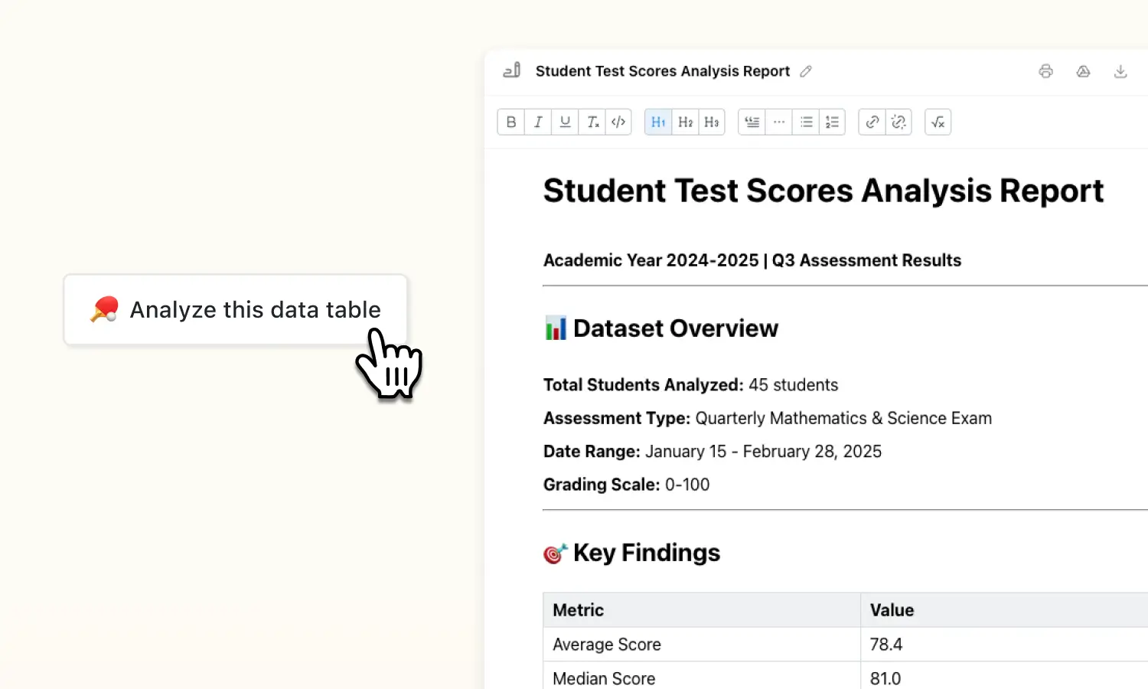Remove the existing hyperlink

(899, 122)
